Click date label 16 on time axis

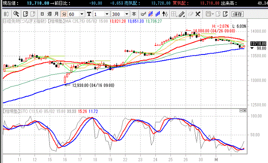[x=65, y=160]
